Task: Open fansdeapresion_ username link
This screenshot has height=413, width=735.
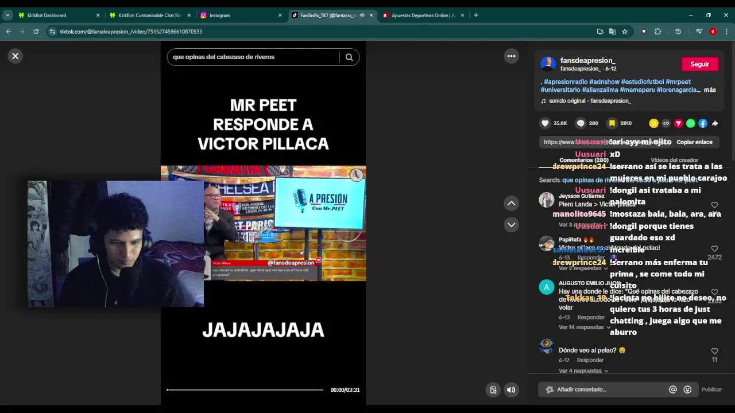Action: click(x=587, y=60)
